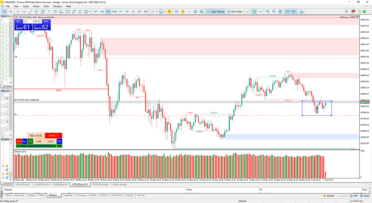
Task: Switch the timeframe to H1
Action: [121, 11]
